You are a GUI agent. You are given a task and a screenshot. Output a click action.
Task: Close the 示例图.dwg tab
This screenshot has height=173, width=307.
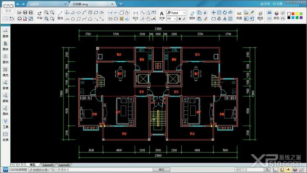click(112, 4)
